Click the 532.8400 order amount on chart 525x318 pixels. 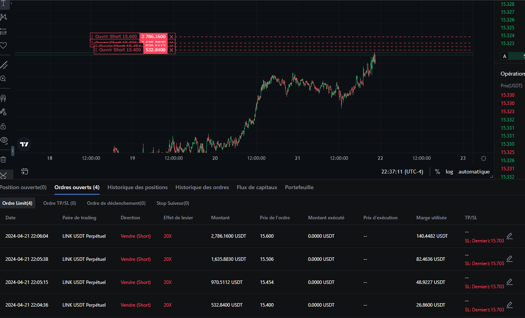[155, 50]
